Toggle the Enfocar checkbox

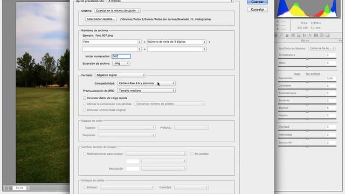pos(85,187)
